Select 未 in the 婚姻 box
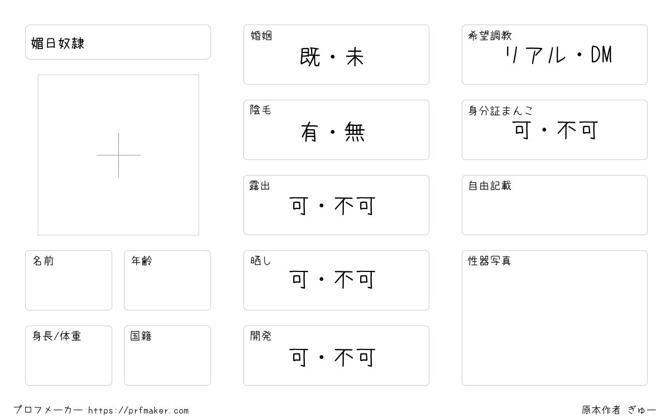 click(355, 57)
